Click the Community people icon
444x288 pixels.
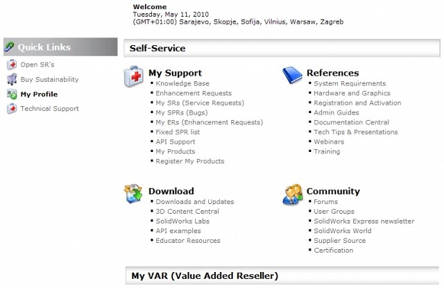(293, 194)
